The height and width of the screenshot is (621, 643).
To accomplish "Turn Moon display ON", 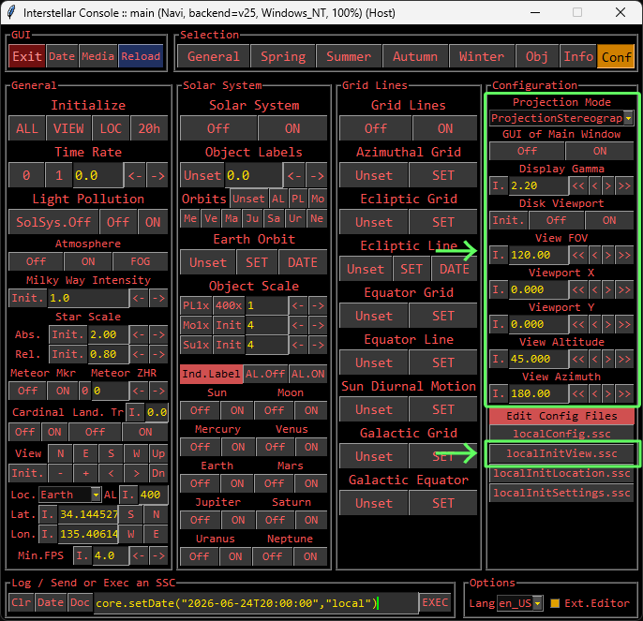I will coord(311,410).
